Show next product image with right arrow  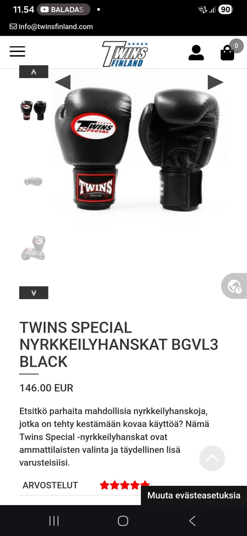pyautogui.click(x=216, y=82)
